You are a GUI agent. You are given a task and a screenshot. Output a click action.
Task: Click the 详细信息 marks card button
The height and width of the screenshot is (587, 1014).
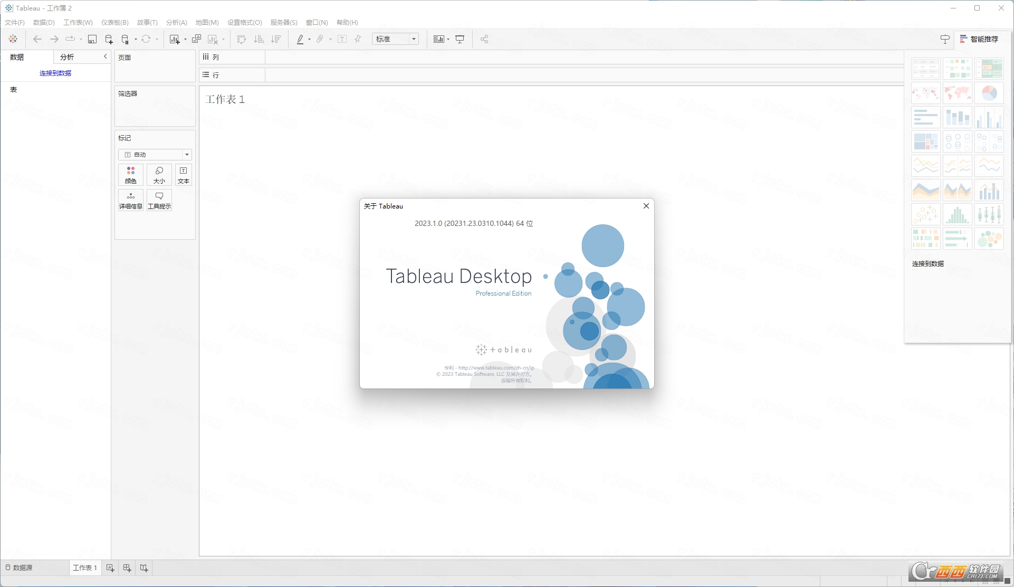pyautogui.click(x=131, y=200)
